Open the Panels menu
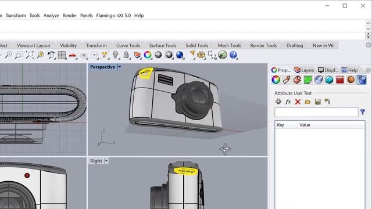 tap(87, 16)
